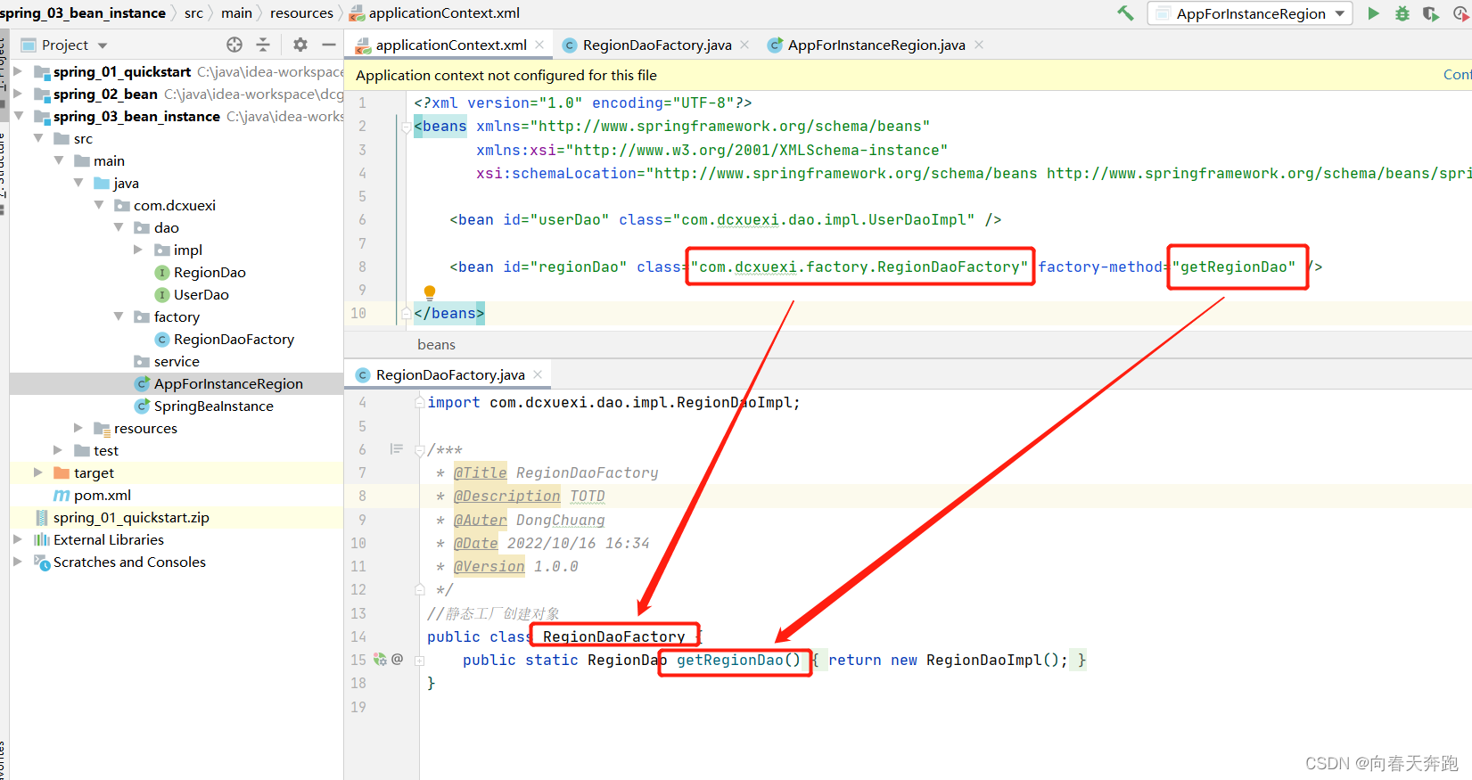Collapse com.dcxuexi package
The image size is (1472, 780).
point(99,205)
